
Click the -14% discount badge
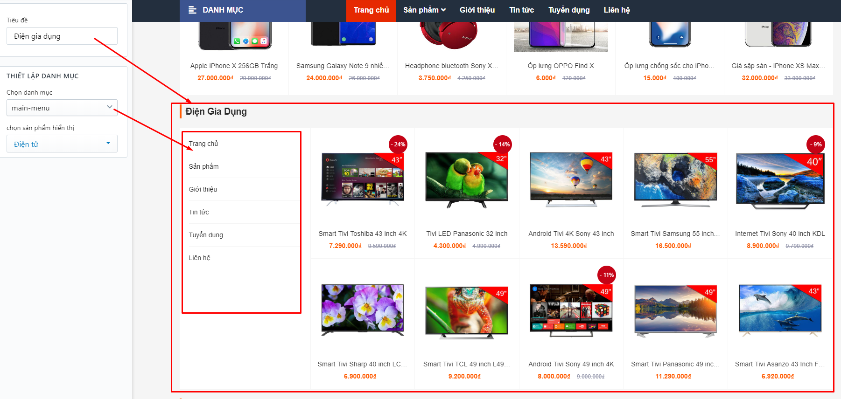[x=503, y=144]
